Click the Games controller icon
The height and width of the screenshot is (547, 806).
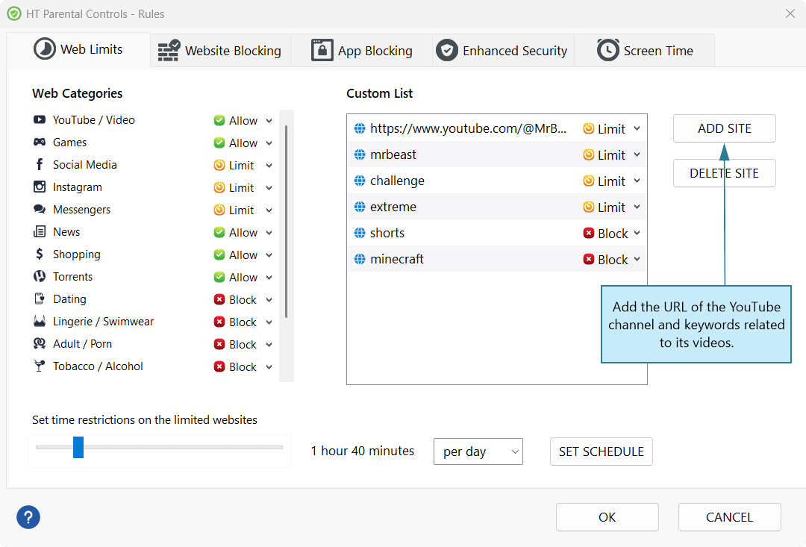click(40, 143)
